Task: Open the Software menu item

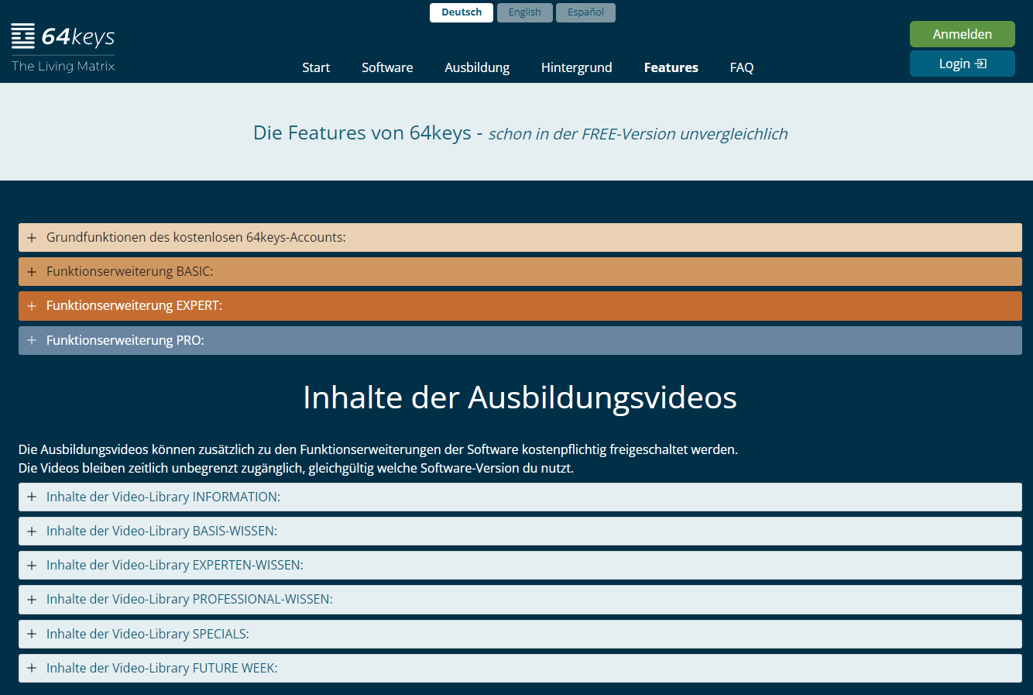Action: [387, 67]
